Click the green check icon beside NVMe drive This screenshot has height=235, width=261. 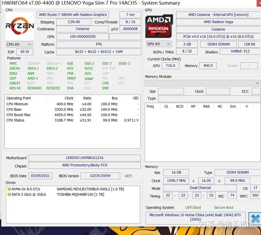9,189
